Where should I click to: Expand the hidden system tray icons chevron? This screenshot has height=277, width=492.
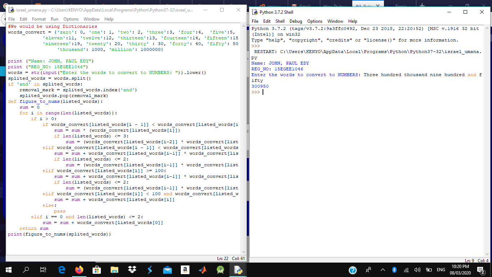(383, 270)
